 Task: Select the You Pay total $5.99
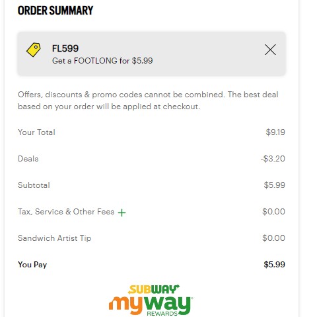coord(275,265)
